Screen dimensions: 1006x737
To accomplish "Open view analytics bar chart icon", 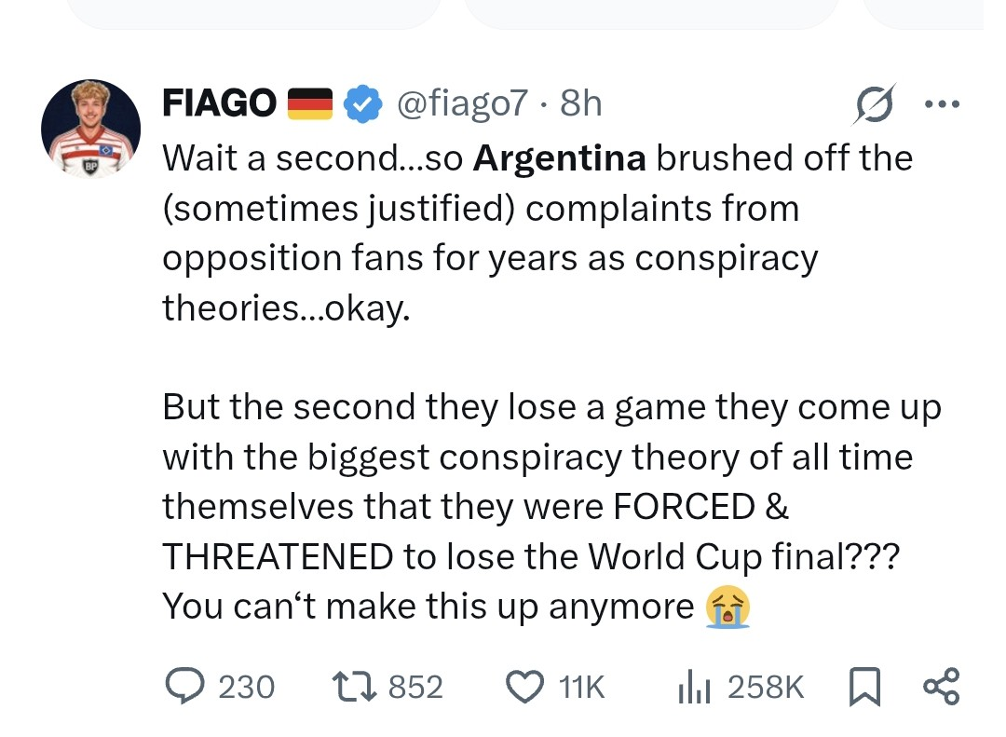I will pyautogui.click(x=694, y=687).
